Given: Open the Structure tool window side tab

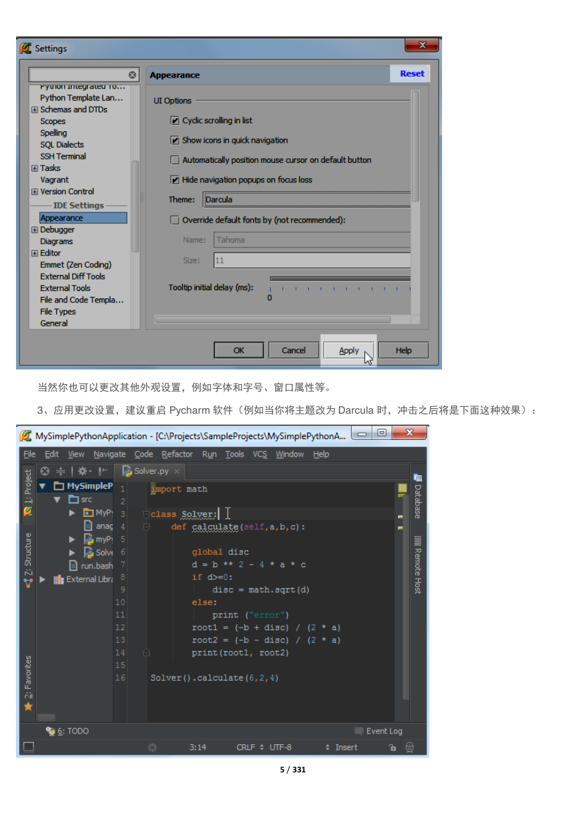Looking at the screenshot, I should click(x=28, y=561).
